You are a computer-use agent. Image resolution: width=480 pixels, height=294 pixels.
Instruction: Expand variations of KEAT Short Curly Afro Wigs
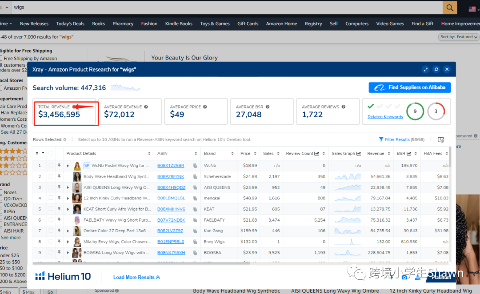coord(68,209)
